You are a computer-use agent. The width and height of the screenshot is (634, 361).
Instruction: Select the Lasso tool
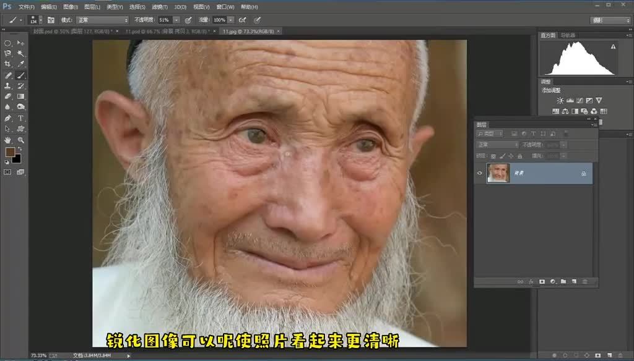point(7,53)
